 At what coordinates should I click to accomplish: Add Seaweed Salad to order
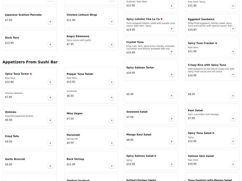click(172, 119)
